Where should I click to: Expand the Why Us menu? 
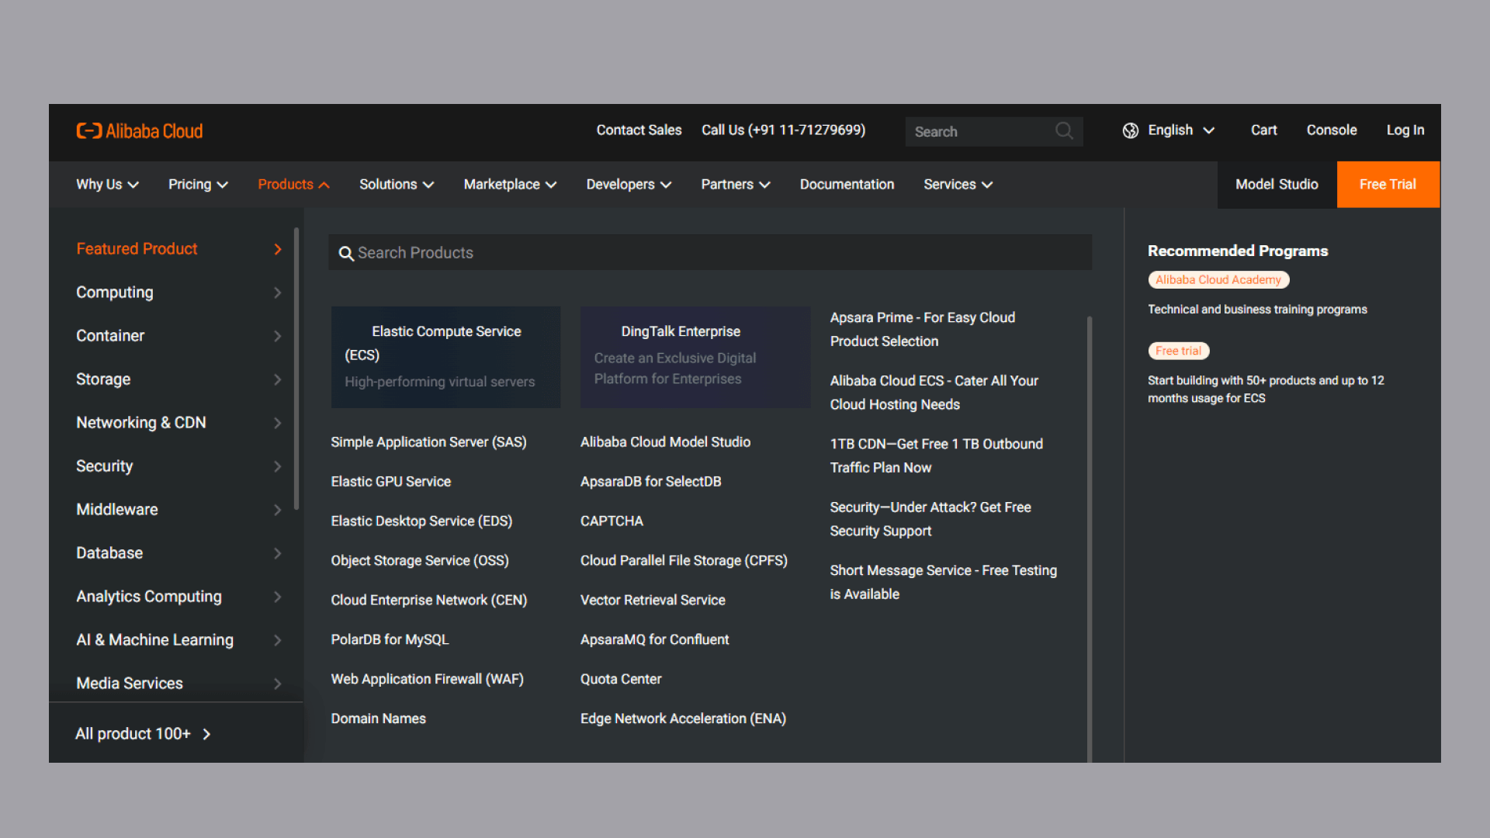pyautogui.click(x=107, y=185)
